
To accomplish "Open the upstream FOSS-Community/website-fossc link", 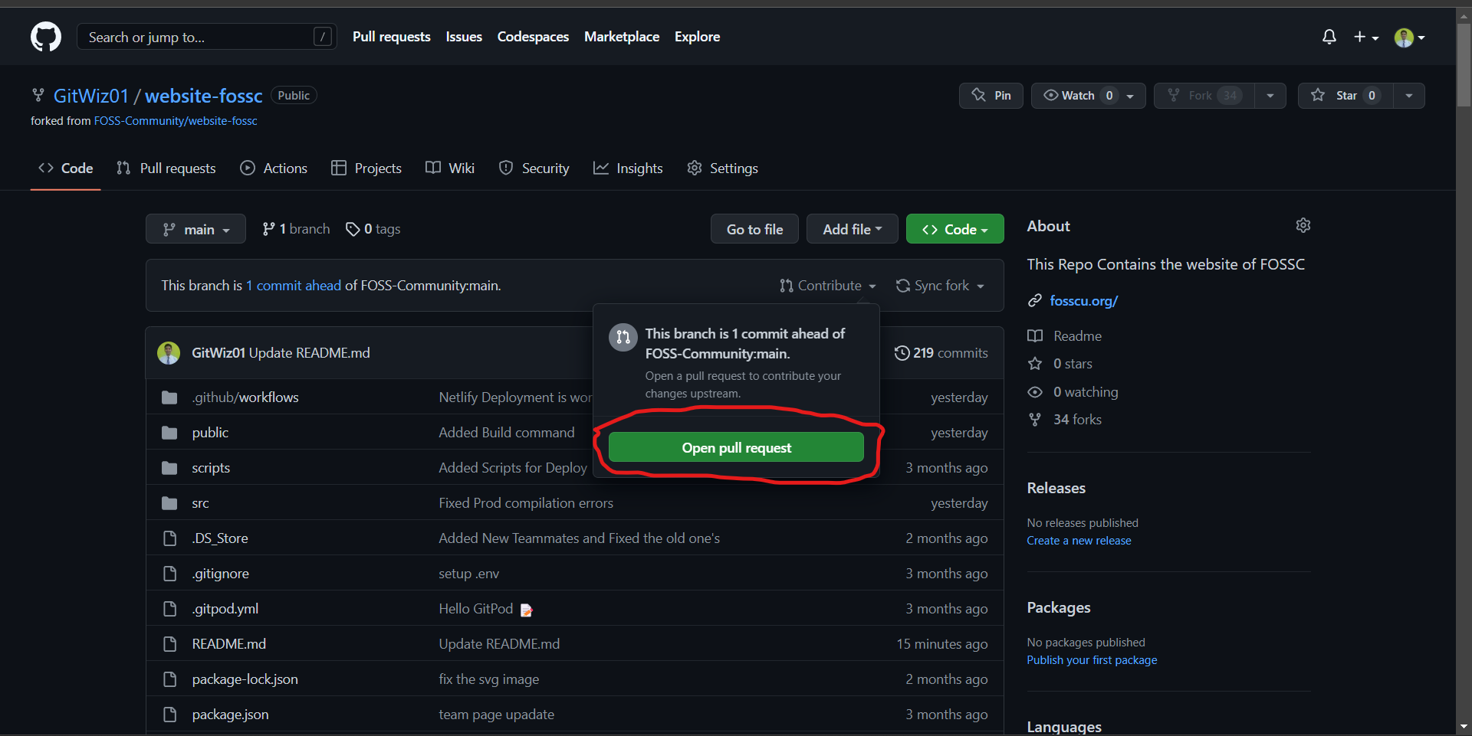I will 176,121.
